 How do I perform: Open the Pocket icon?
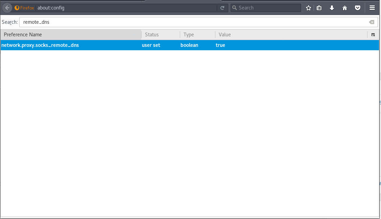tap(357, 8)
